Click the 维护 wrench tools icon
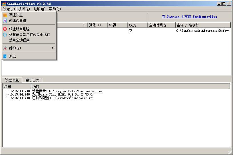233x155 pixels. 5,48
